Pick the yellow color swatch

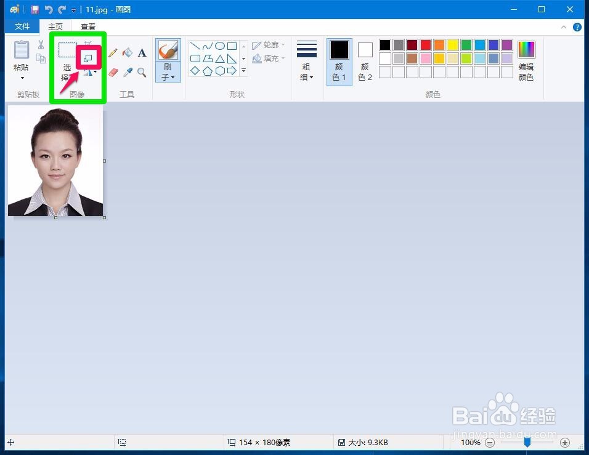(453, 45)
